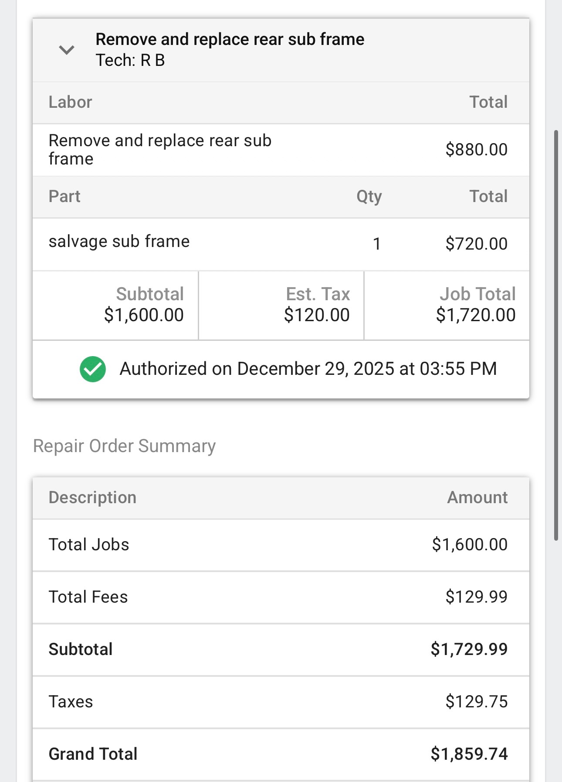Click the Qty column header
The height and width of the screenshot is (782, 562).
coord(369,196)
